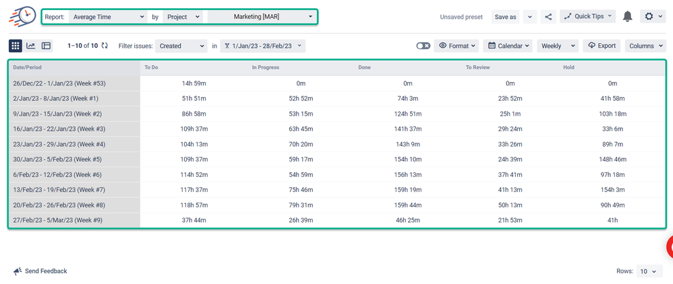
Task: Open the Format dropdown
Action: 457,46
